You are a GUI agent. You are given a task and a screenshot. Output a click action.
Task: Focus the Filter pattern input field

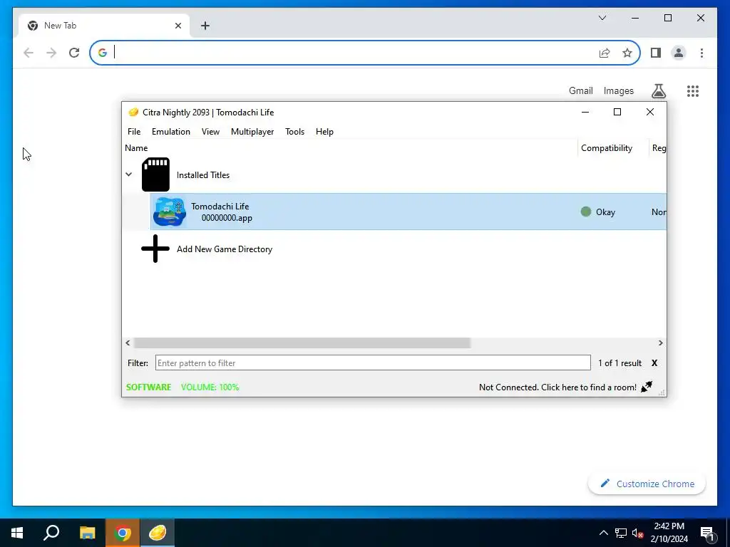point(373,363)
